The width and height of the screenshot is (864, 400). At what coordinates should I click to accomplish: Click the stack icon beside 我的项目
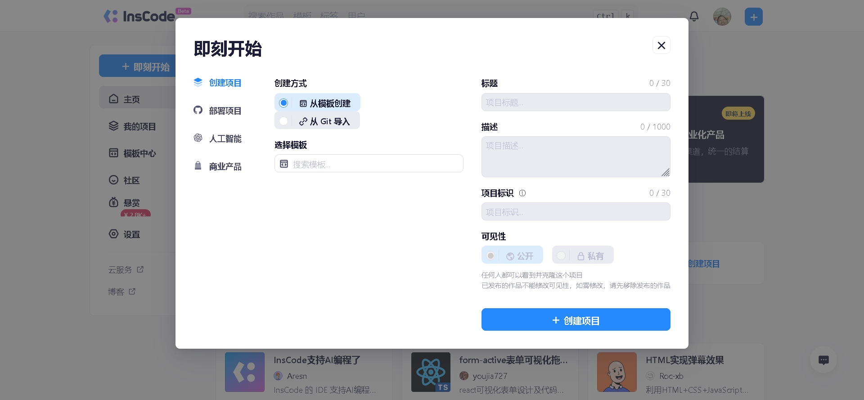click(x=113, y=126)
